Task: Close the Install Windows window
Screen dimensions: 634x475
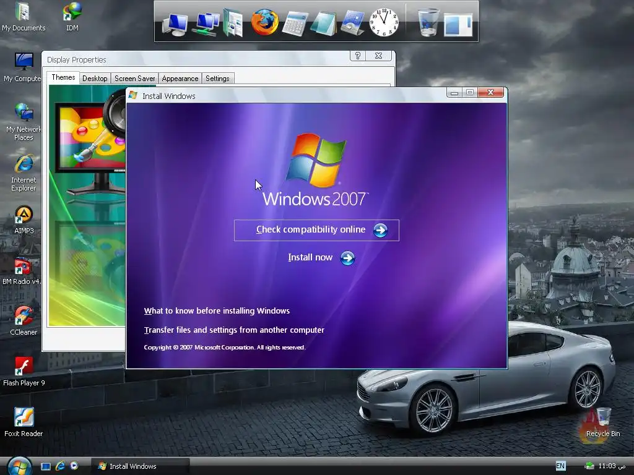Action: click(491, 93)
